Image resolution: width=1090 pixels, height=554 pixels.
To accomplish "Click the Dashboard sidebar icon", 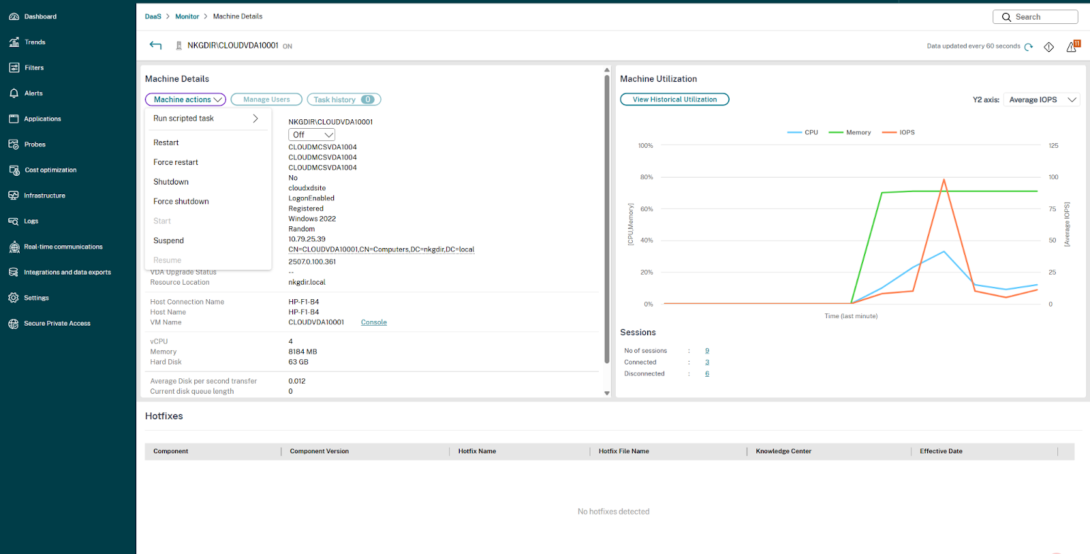I will (14, 16).
